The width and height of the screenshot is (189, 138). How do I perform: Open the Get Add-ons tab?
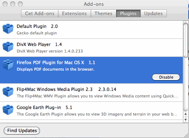40,13
